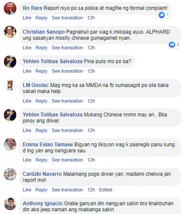This screenshot has height=214, width=193.
Task: Reply to the 'Mukang Chinese' comment
Action: 41,131
